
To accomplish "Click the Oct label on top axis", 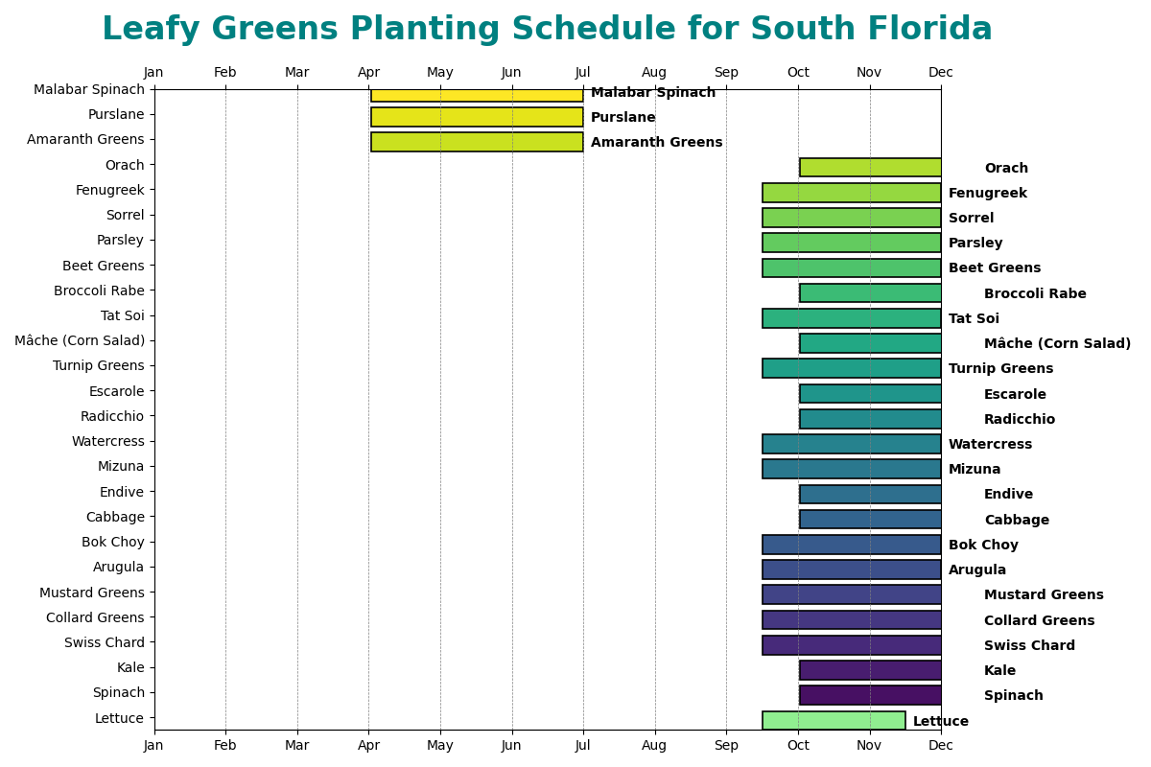I will coord(798,73).
